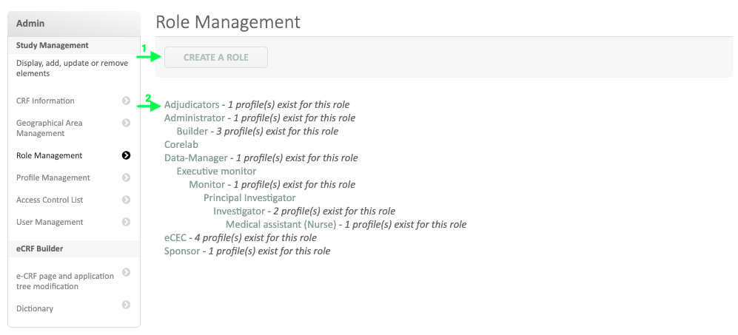Go to Profile Management in sidebar
738x335 pixels.
[x=53, y=177]
